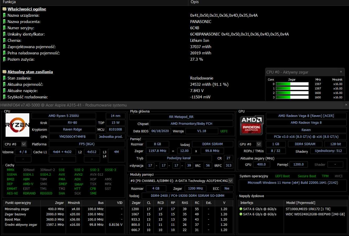Click GPU clock 400.0 value field

click(261, 165)
